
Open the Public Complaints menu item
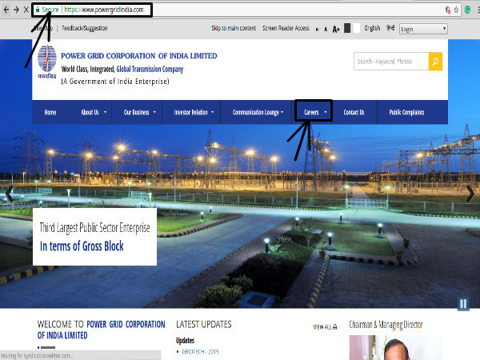click(406, 112)
